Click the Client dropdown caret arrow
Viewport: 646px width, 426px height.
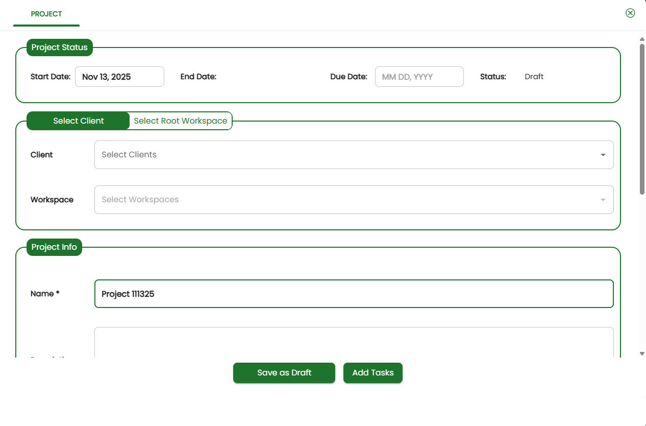click(603, 155)
